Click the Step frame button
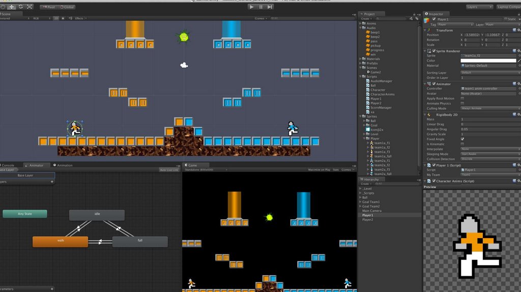Viewport: 521px width, 292px height. (x=271, y=7)
